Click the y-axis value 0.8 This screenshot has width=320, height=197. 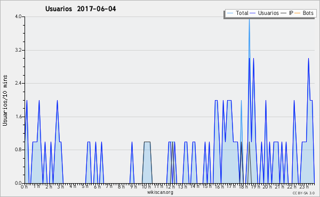click(x=18, y=150)
